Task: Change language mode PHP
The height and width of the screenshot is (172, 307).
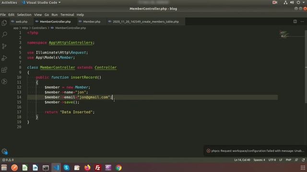Action: point(288,160)
